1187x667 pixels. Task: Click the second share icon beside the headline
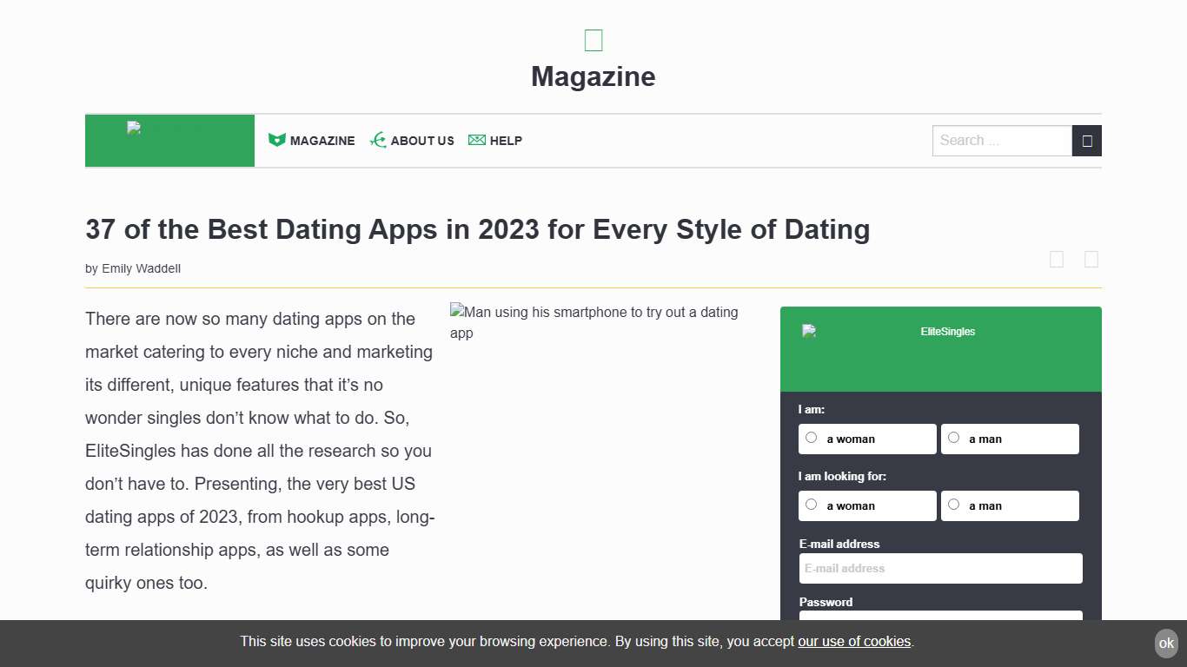[1091, 259]
